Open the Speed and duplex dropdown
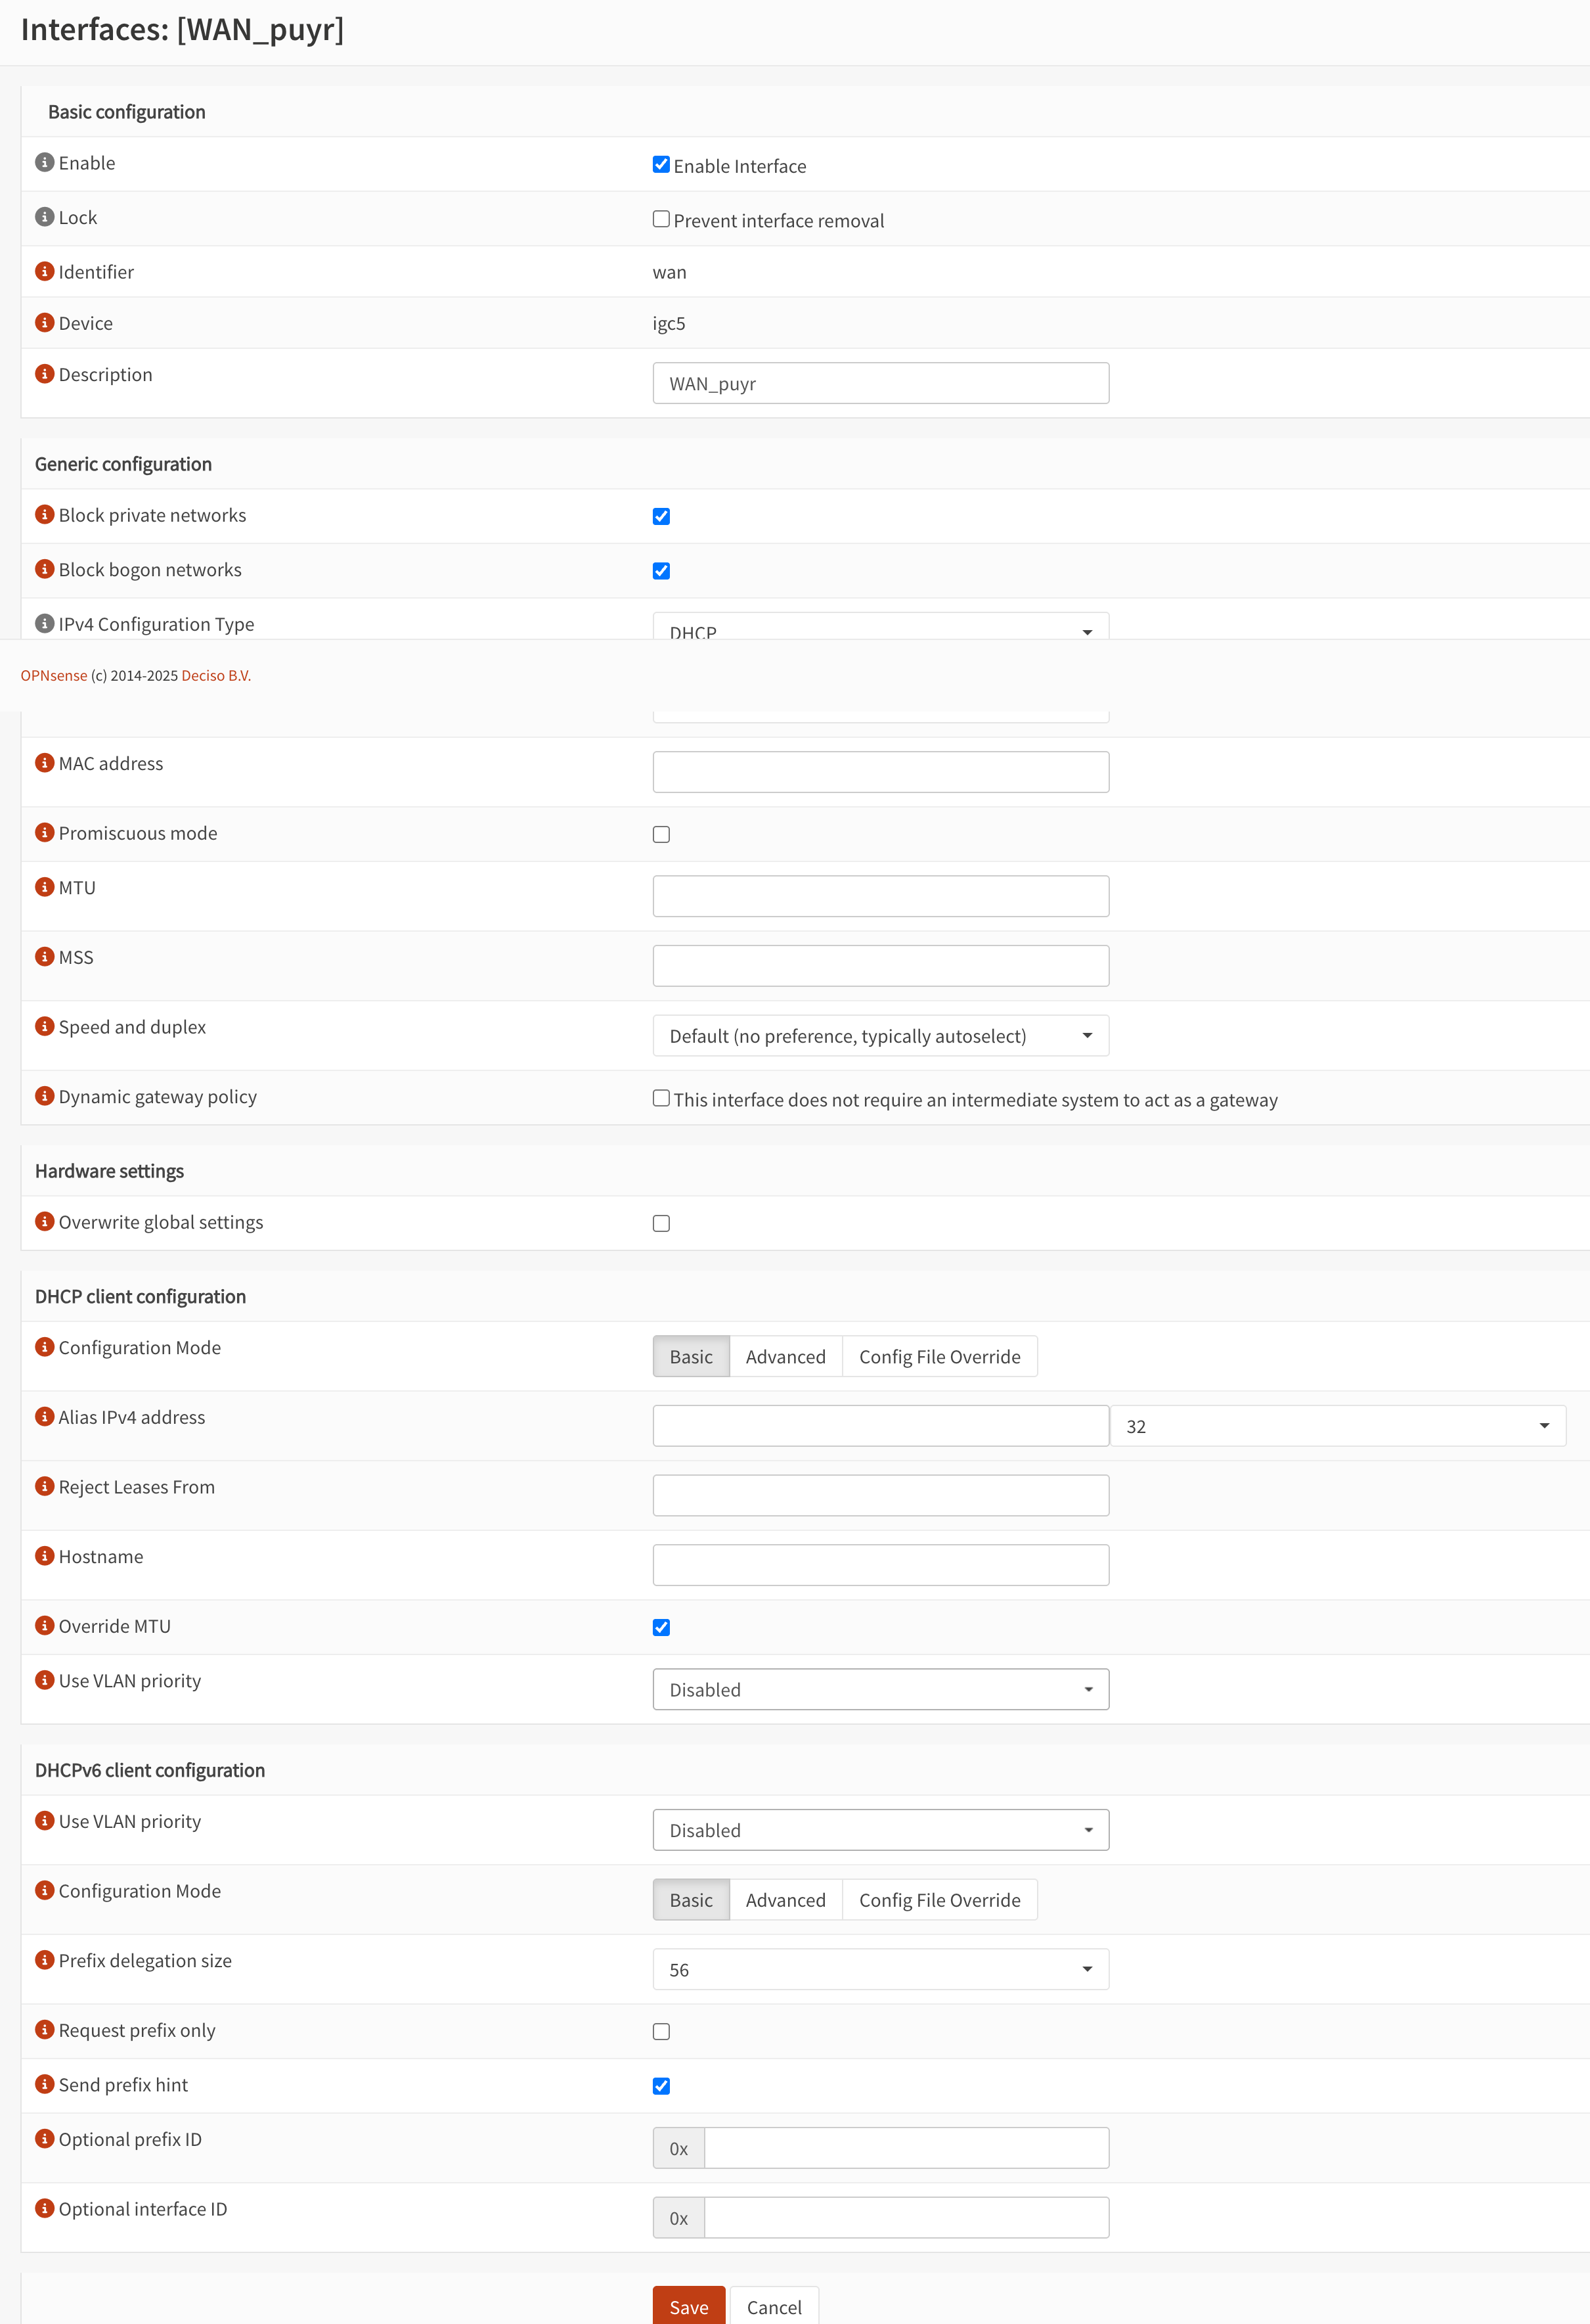1590x2324 pixels. coord(881,1036)
